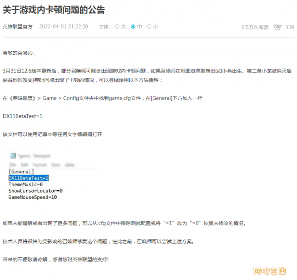Click the standalone DX11BetaTest=1 paragraph line

pyautogui.click(x=23, y=116)
